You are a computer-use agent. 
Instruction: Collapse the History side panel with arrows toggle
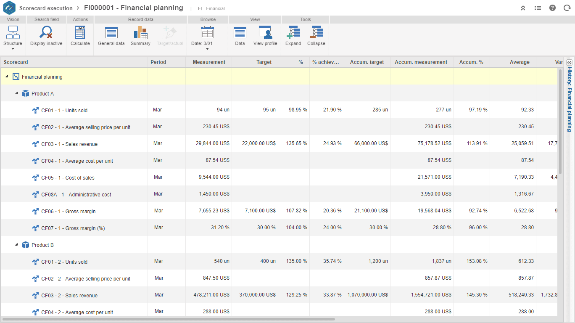[x=569, y=62]
